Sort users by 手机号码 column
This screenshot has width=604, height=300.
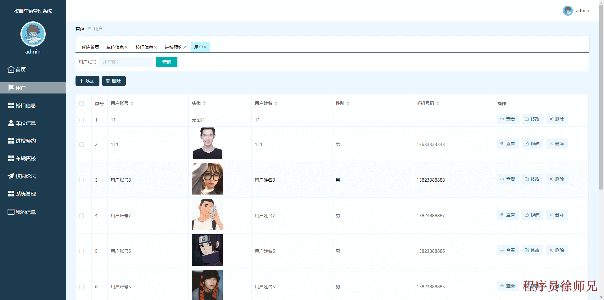click(439, 103)
